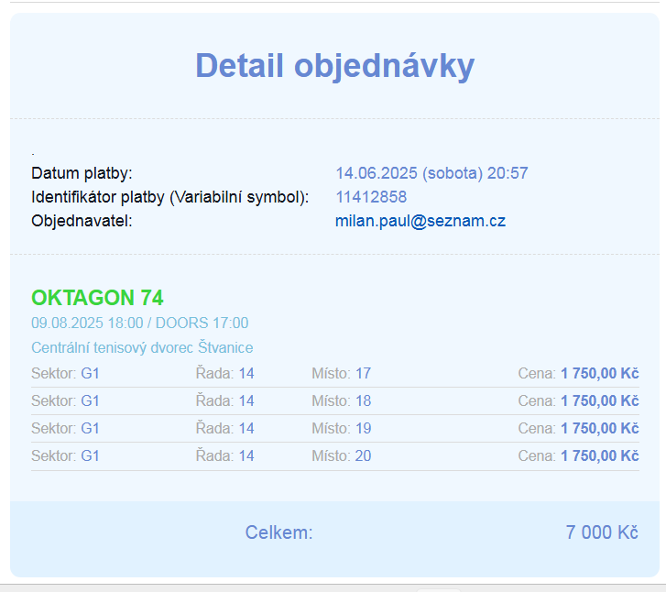Select the Místo: 18 seat entry
The height and width of the screenshot is (592, 666).
pos(341,400)
